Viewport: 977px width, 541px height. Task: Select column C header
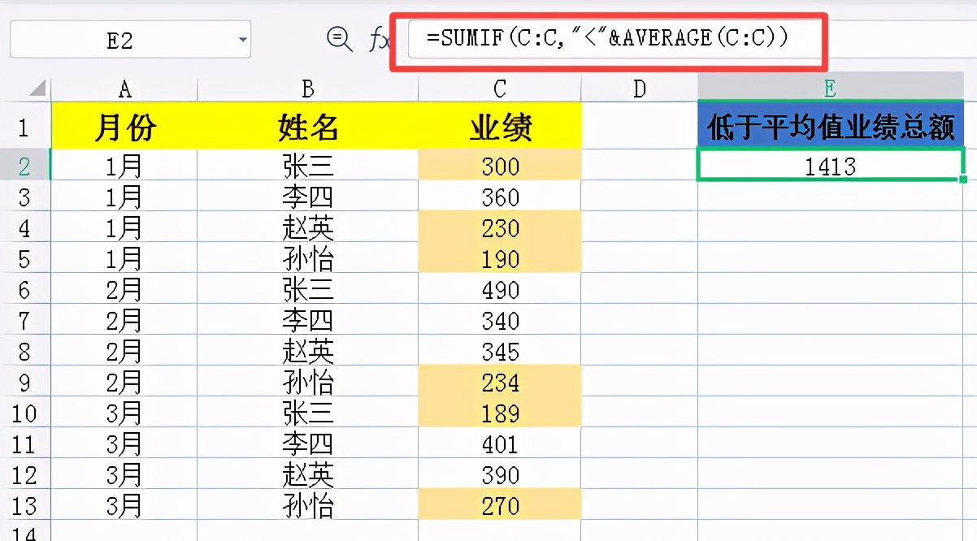pos(500,89)
